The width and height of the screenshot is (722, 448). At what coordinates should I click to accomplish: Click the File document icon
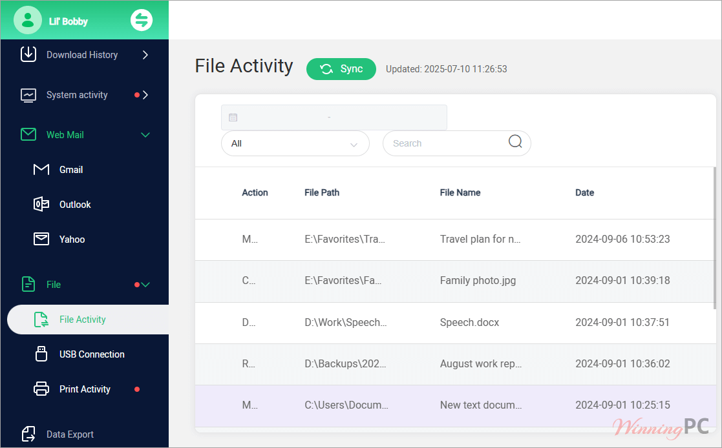[28, 284]
